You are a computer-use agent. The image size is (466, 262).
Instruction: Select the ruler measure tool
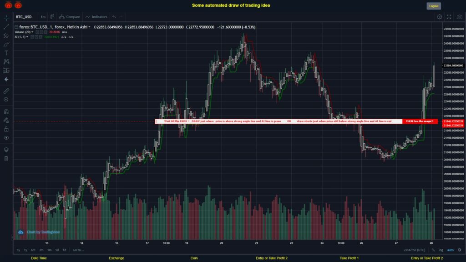[6, 91]
